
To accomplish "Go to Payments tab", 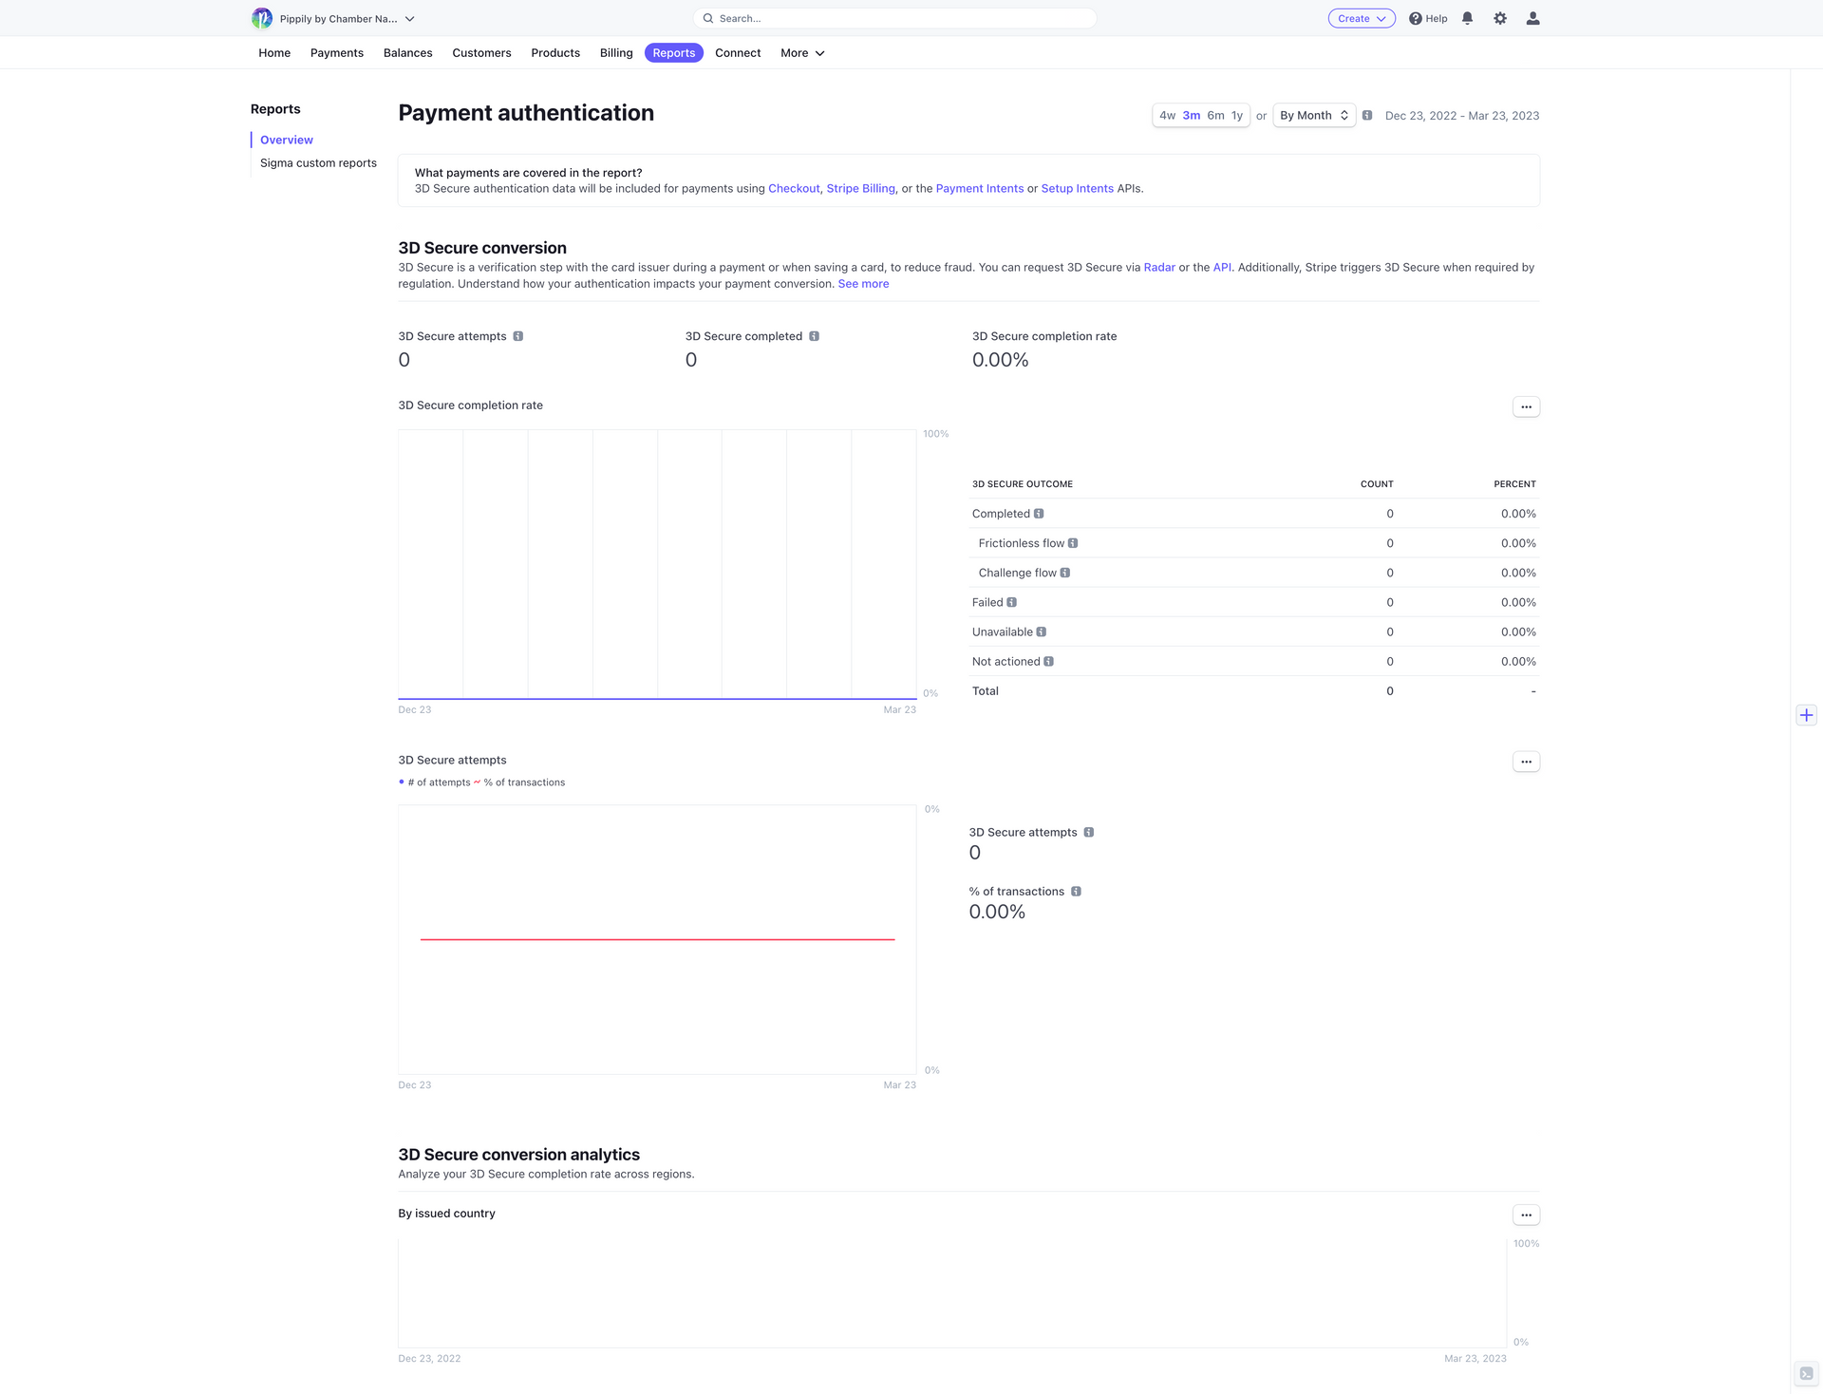I will 337,53.
